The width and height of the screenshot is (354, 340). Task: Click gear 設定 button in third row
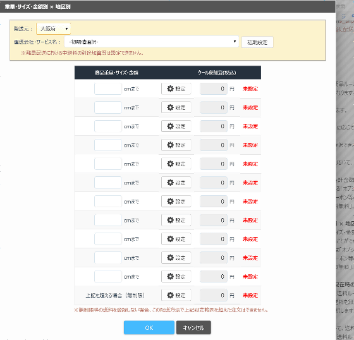(x=176, y=126)
